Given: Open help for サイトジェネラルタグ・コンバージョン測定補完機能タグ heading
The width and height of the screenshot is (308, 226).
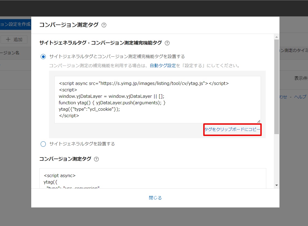Looking at the screenshot, I should pos(167,43).
